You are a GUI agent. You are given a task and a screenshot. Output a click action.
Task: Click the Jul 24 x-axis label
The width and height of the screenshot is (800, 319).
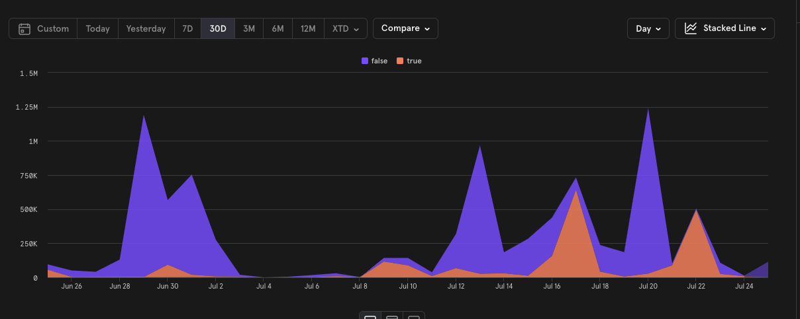(x=744, y=287)
